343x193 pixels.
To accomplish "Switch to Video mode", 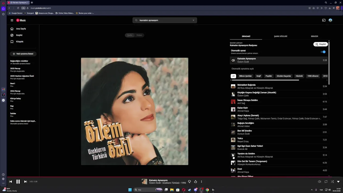I will click(139, 35).
